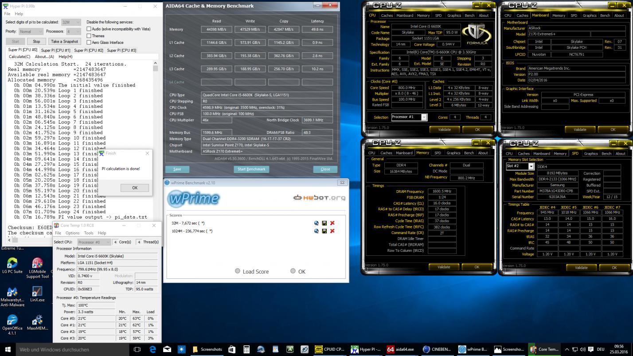Open LGMobile Support Tool desktop icon
Viewport: 633px width, 356px height.
(x=37, y=269)
